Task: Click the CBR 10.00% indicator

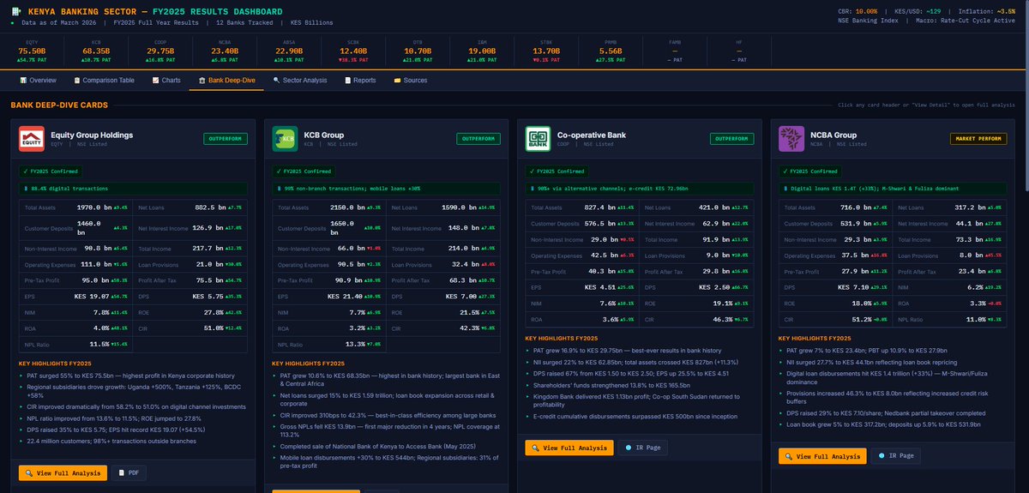Action: [857, 10]
